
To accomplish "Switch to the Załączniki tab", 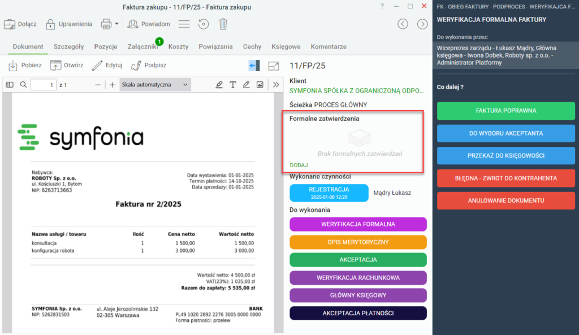I will tap(143, 46).
